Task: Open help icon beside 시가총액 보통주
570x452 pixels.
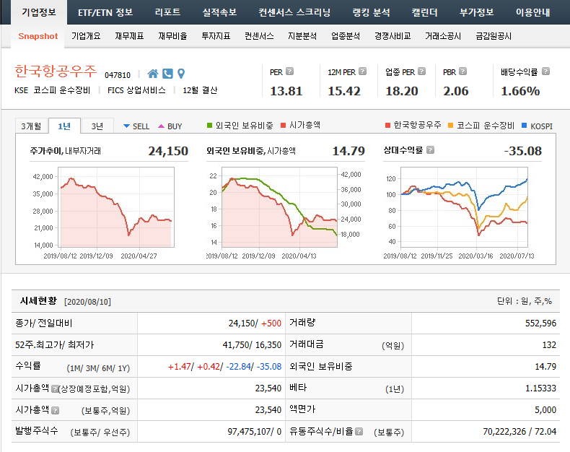Action: [x=55, y=411]
